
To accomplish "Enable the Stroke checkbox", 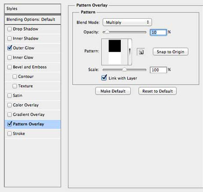I will [x=9, y=133].
